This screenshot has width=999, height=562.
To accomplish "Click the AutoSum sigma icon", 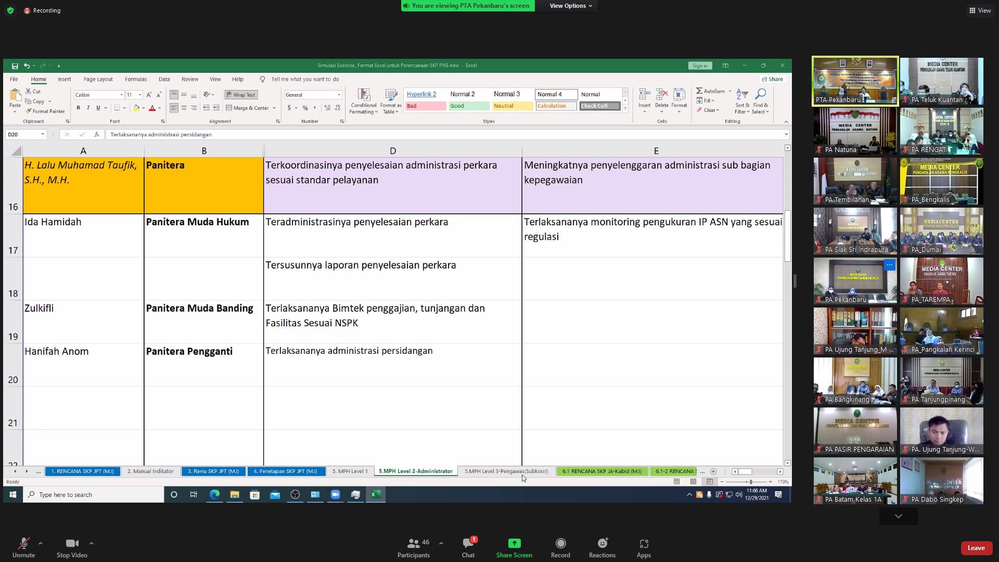I will coord(699,91).
